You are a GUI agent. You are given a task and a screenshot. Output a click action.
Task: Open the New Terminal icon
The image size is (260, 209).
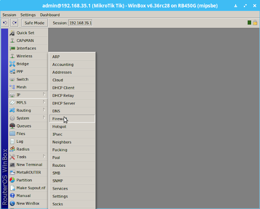coord(12,165)
